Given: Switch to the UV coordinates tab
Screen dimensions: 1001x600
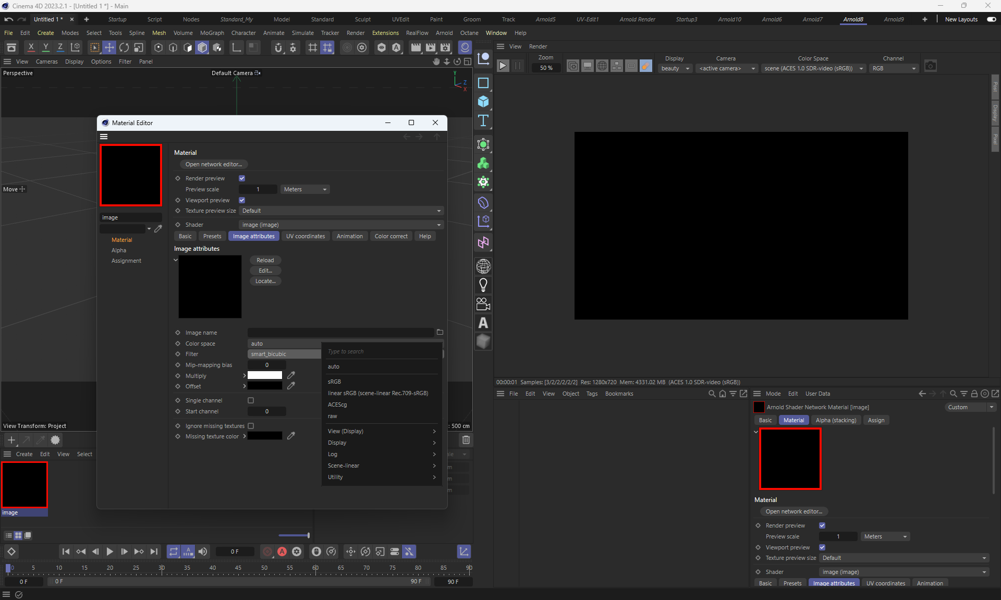Looking at the screenshot, I should 306,236.
